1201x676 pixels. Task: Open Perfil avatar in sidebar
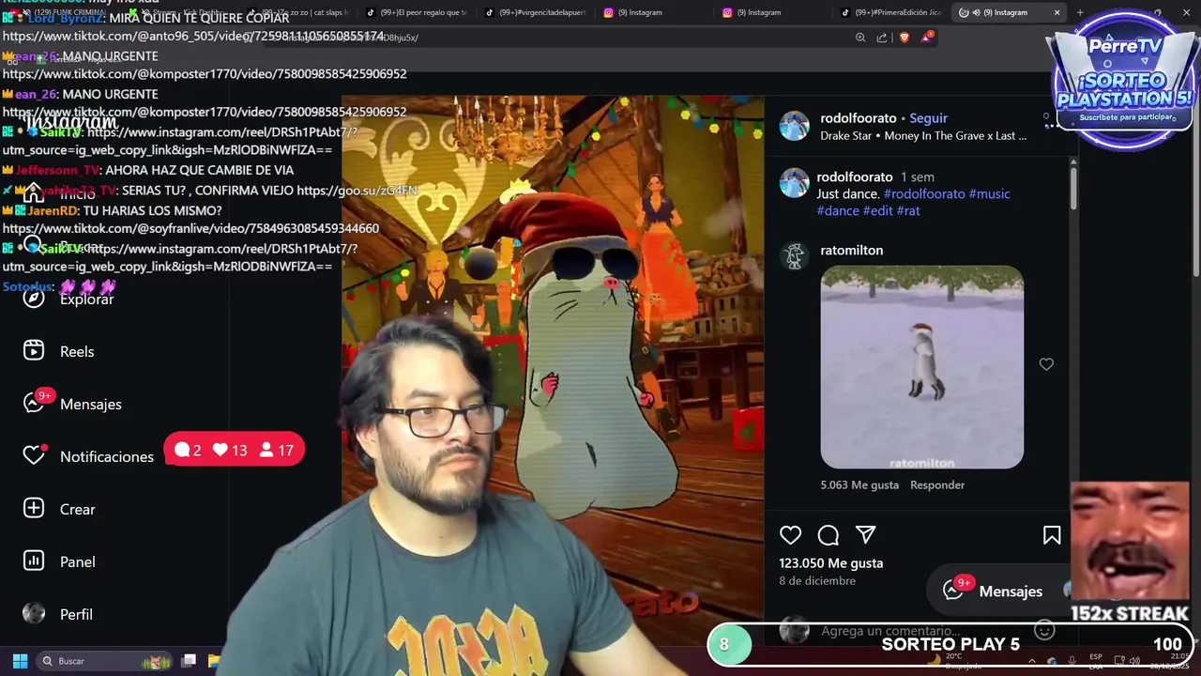(x=34, y=614)
